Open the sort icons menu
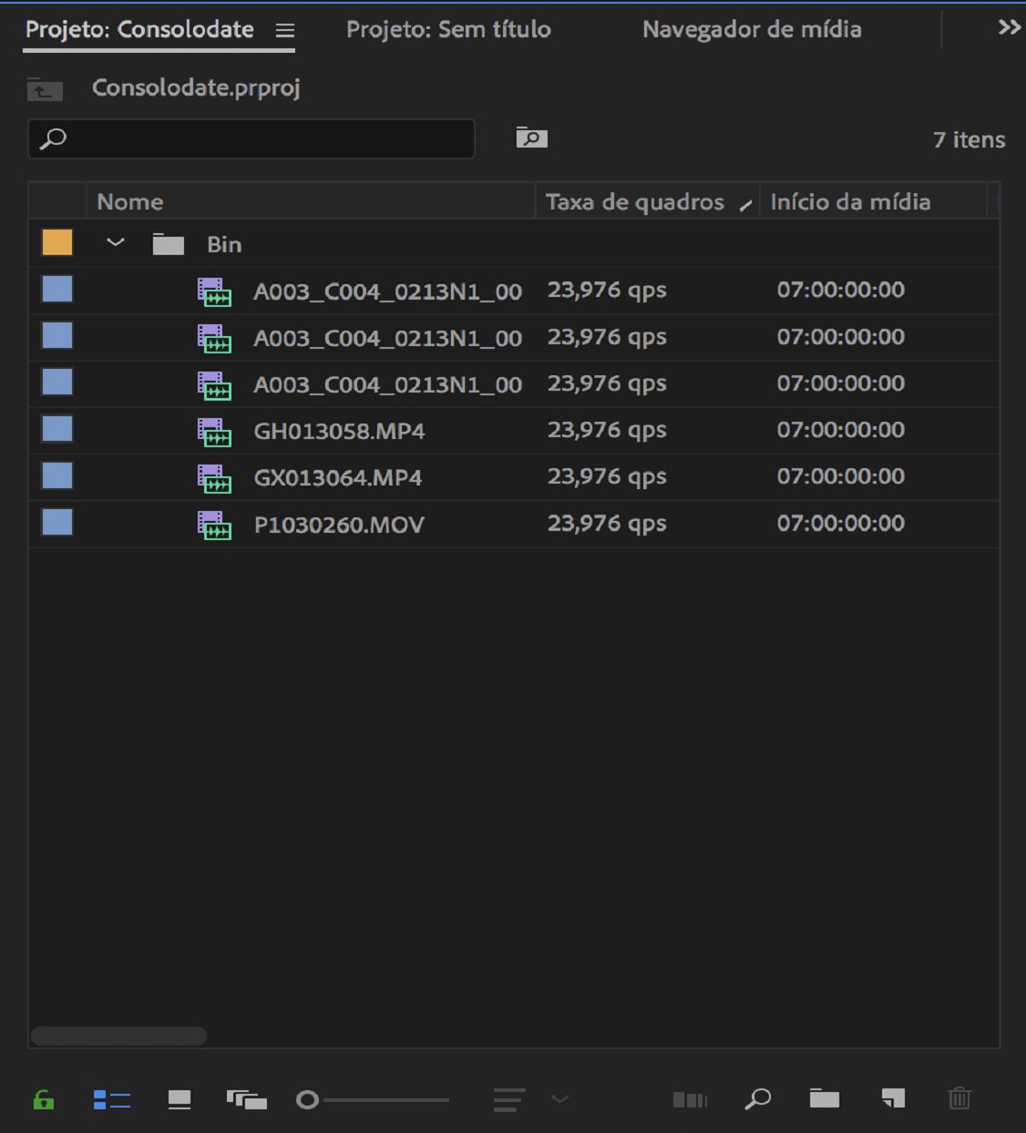This screenshot has width=1026, height=1133. point(509,1100)
